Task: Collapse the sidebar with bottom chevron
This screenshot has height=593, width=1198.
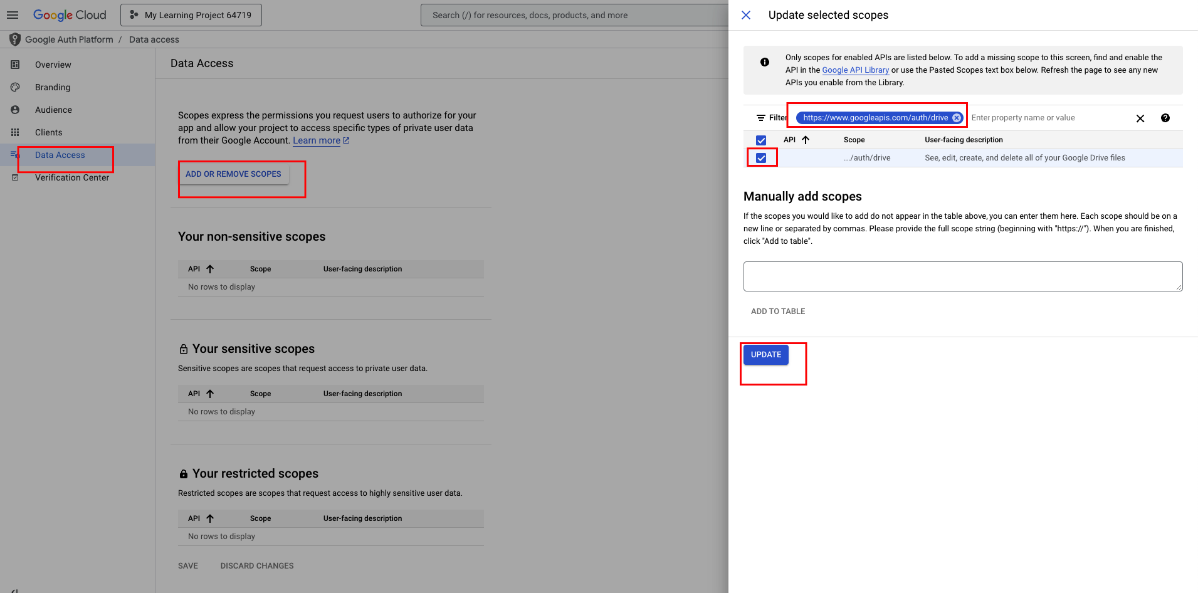Action: tap(14, 590)
